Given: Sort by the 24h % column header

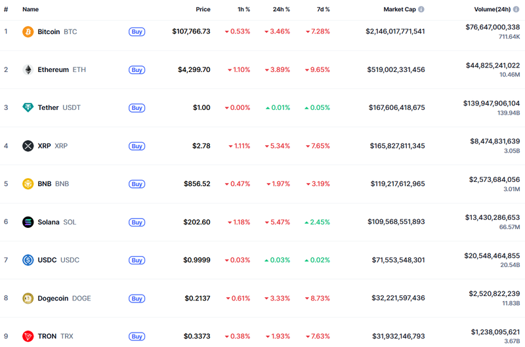Looking at the screenshot, I should coord(281,10).
